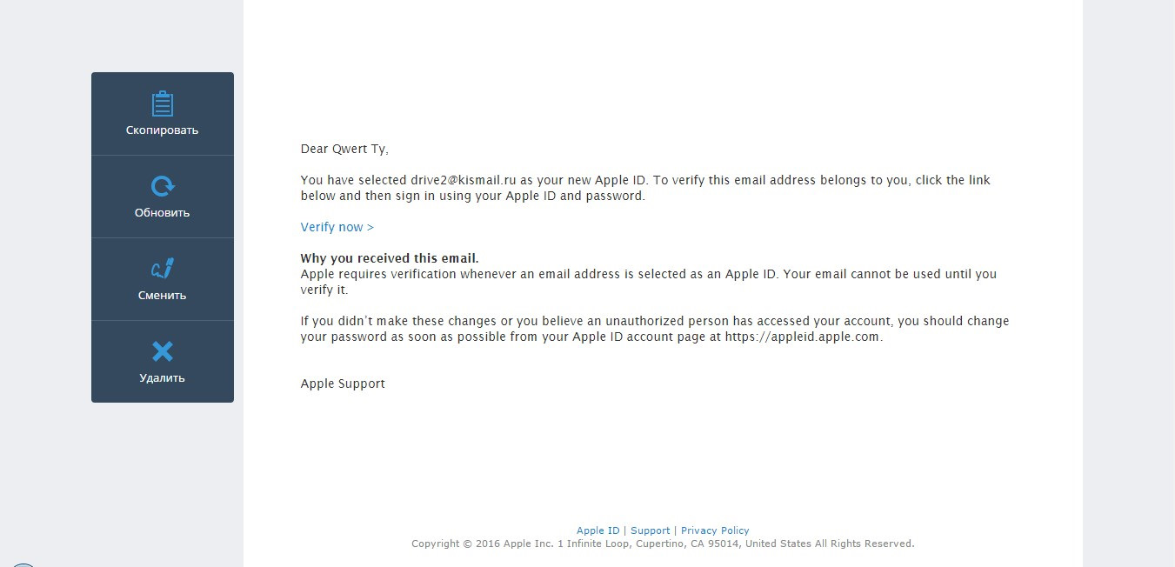
Task: Click the Удалить label
Action: point(163,378)
